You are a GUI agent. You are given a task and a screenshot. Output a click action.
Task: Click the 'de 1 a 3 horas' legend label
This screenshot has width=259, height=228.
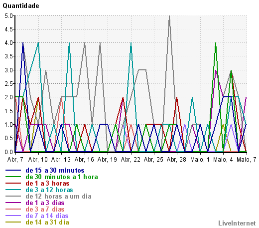(x=47, y=184)
